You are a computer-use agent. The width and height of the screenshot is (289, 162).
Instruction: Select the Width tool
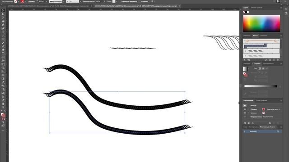tap(3, 61)
